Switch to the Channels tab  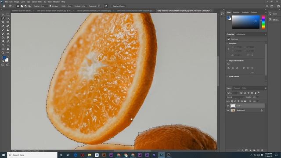point(237,88)
